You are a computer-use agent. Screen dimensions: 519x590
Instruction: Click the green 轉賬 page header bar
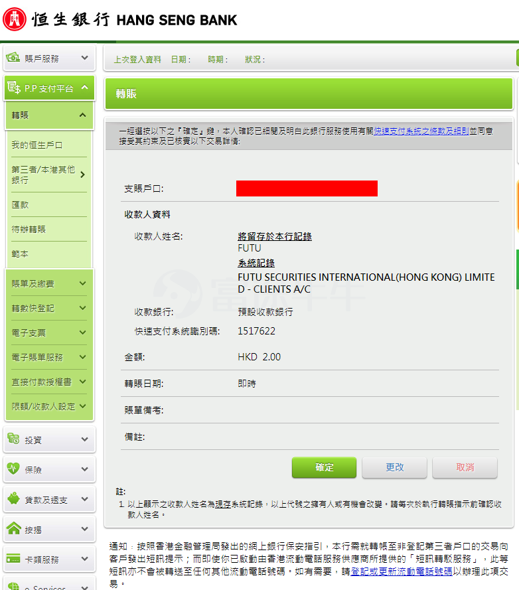[309, 94]
